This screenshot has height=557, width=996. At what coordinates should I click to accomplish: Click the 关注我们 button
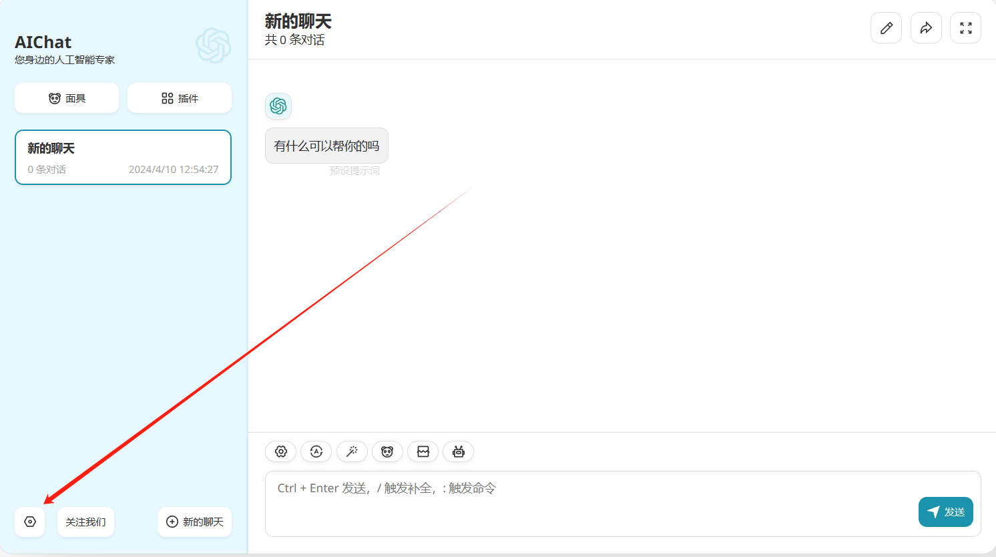(x=85, y=522)
